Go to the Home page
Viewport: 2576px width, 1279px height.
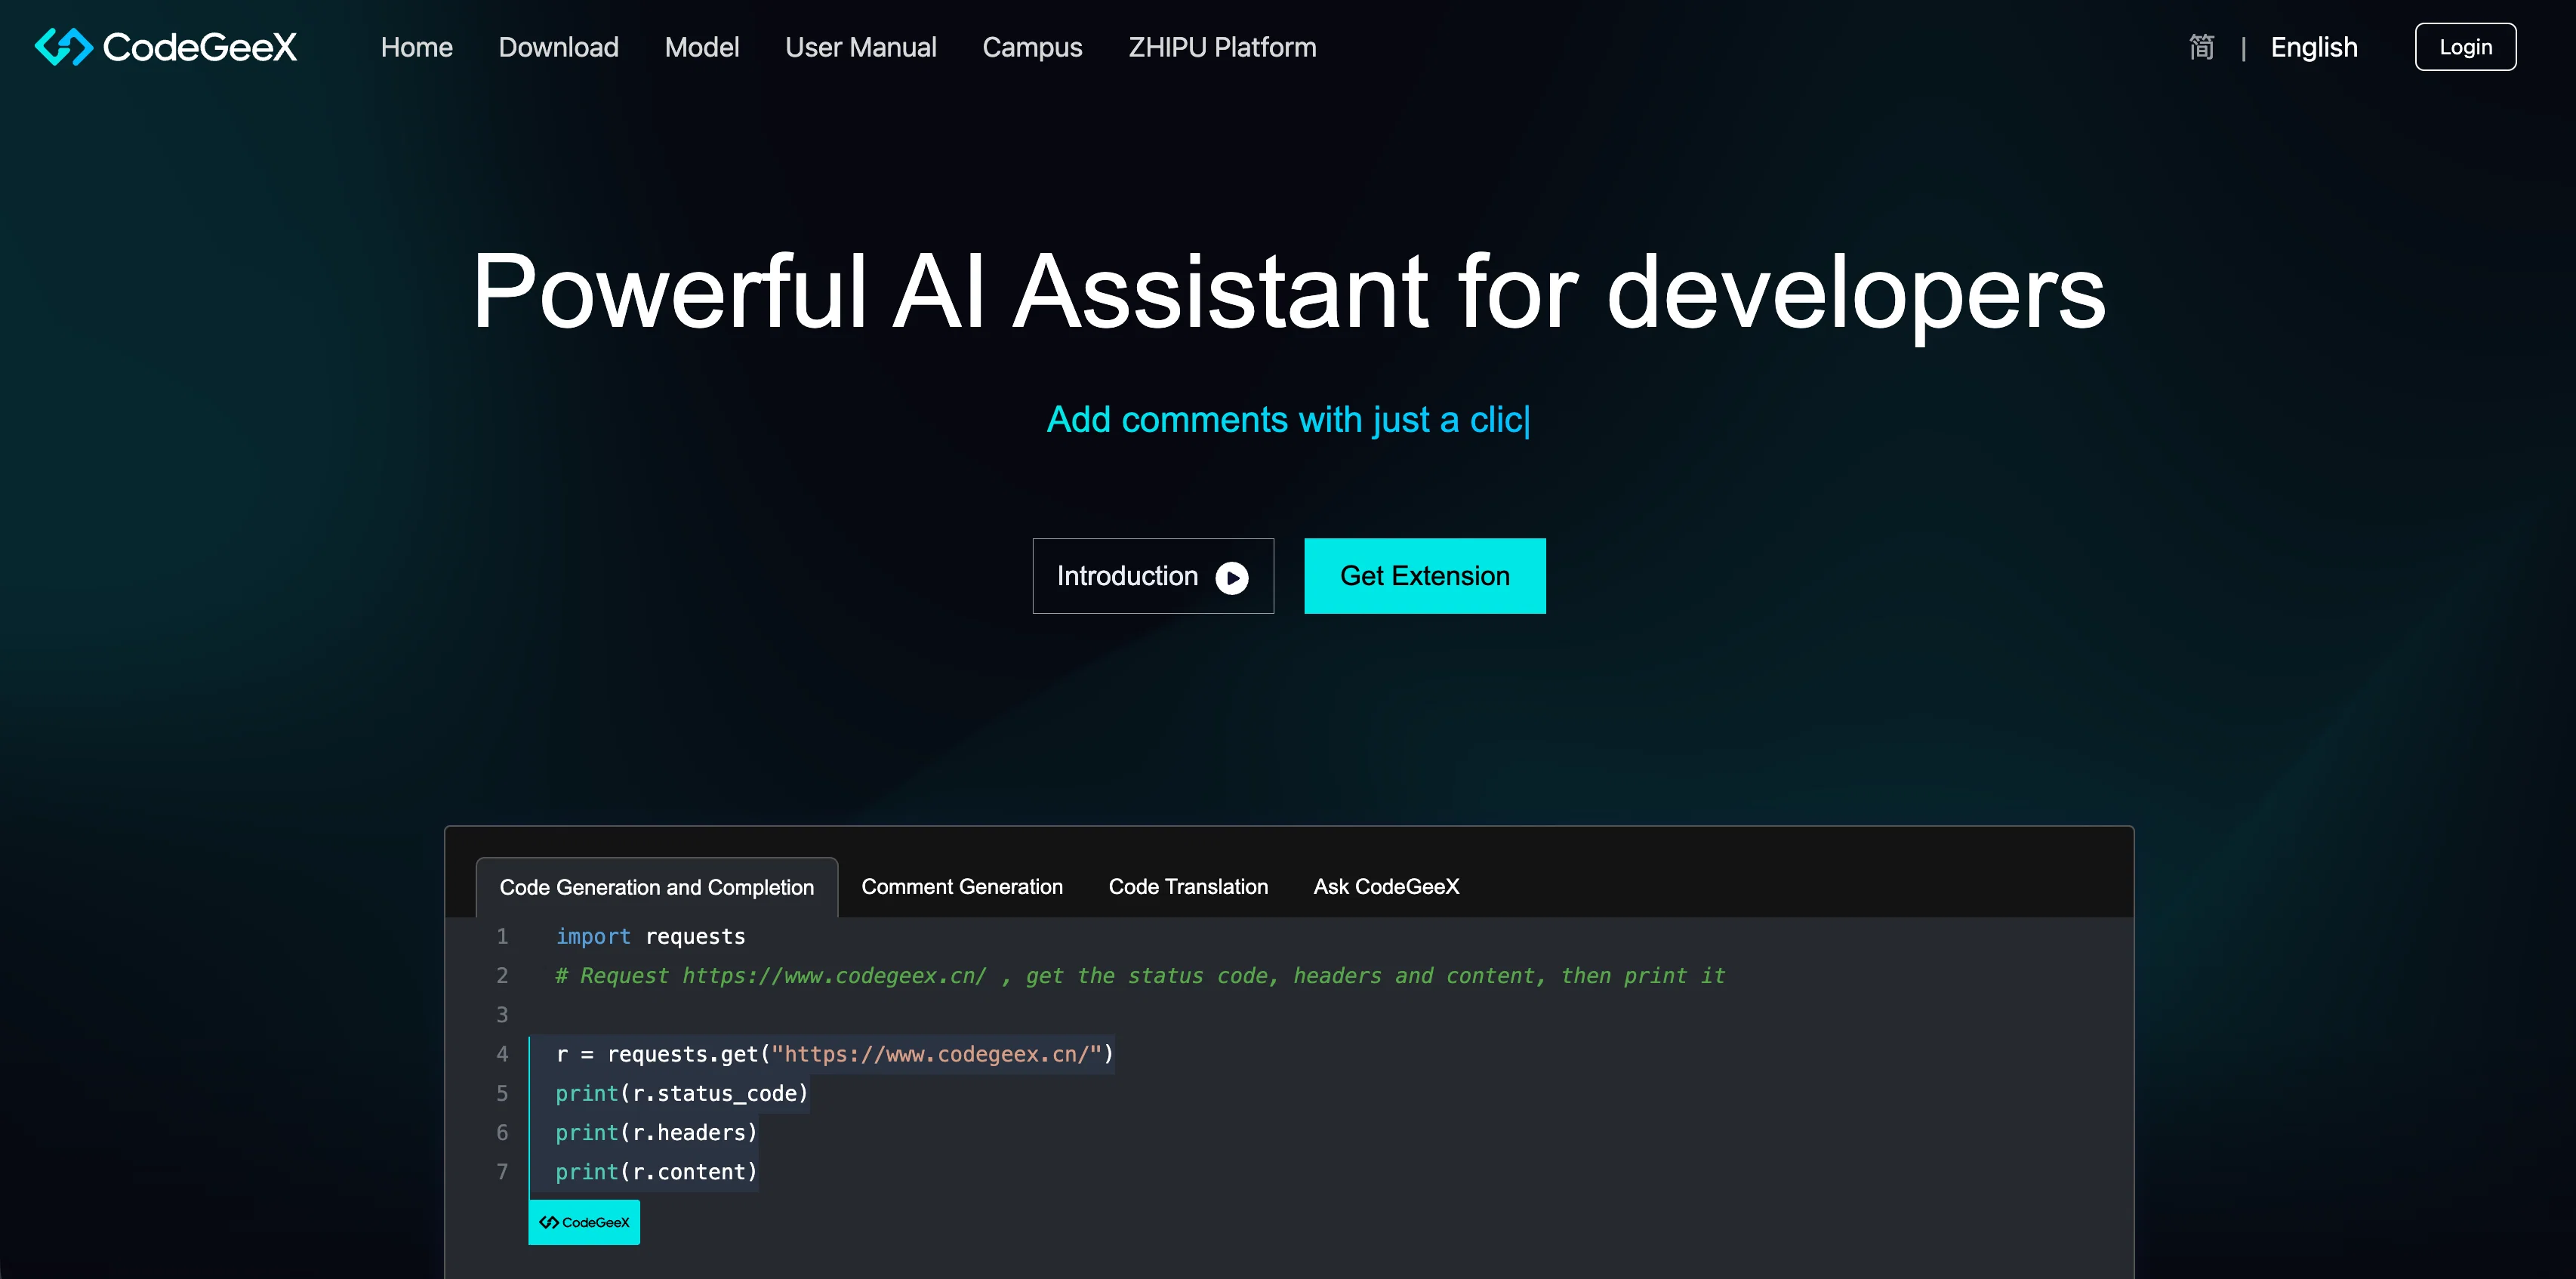coord(416,47)
